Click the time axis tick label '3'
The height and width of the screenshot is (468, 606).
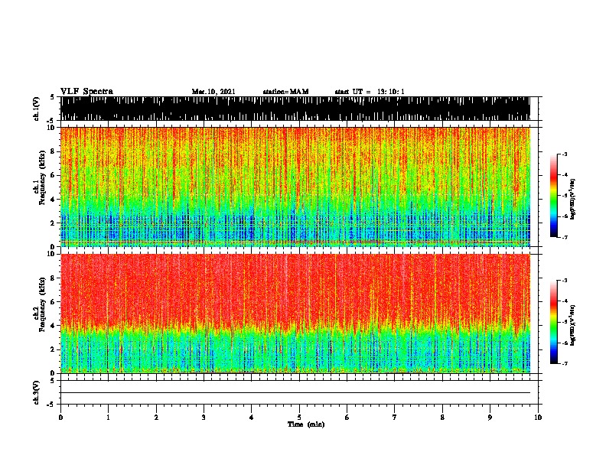(204, 417)
